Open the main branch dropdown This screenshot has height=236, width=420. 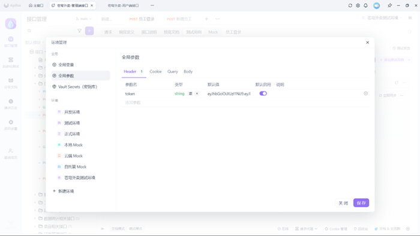pyautogui.click(x=84, y=19)
